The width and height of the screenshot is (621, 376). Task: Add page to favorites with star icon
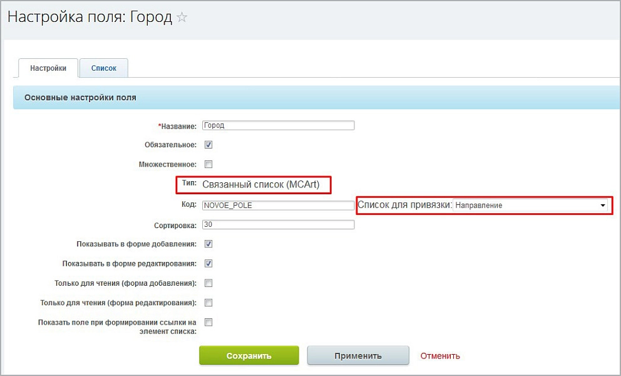point(182,17)
